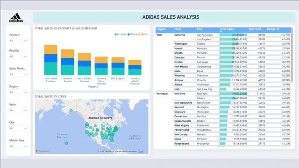
Task: Click the Albany city cell
Action: [x=201, y=98]
